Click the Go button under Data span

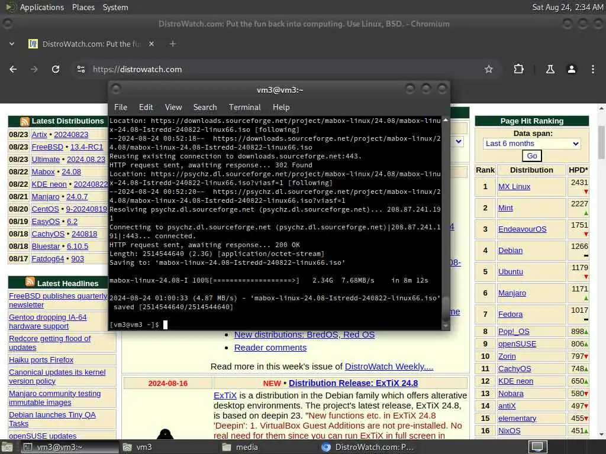coord(532,156)
